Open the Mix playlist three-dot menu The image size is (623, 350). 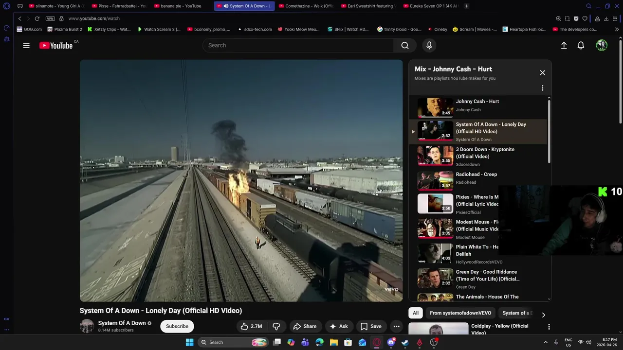(x=542, y=88)
